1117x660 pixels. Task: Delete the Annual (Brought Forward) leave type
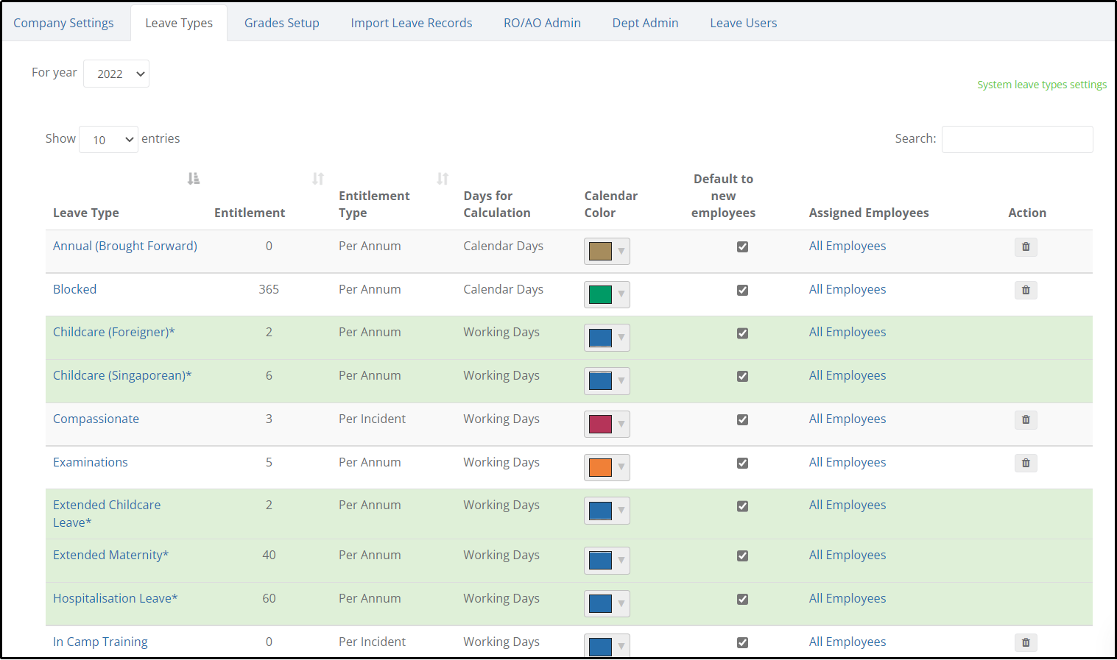1026,247
